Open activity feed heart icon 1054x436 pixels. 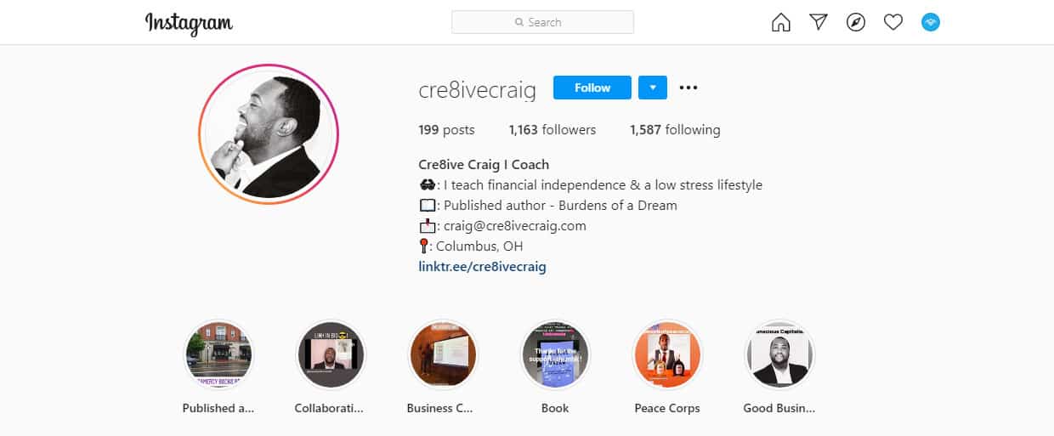pos(893,23)
